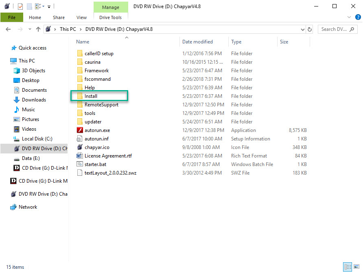The image size is (363, 272).
Task: Select the starter.bat batch file icon
Action: point(80,164)
